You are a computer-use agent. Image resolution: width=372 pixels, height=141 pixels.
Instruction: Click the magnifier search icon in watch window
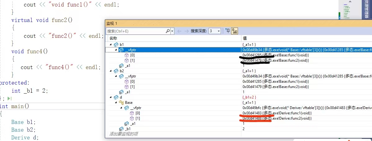[168, 31]
